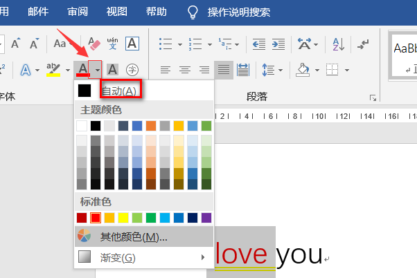
Task: Open the multilevel list button
Action: click(x=226, y=44)
